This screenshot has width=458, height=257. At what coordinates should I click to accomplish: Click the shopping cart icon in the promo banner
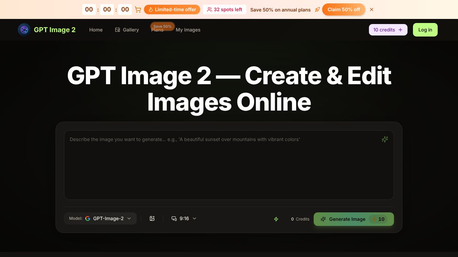tap(138, 9)
